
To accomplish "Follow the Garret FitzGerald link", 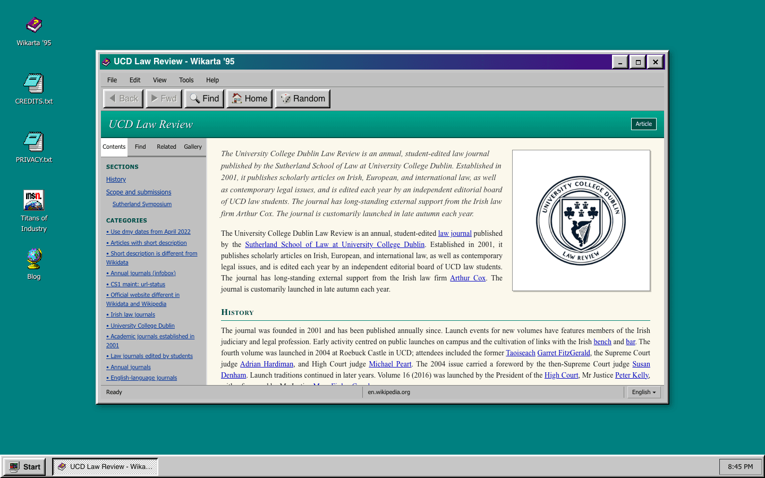I will pyautogui.click(x=564, y=353).
